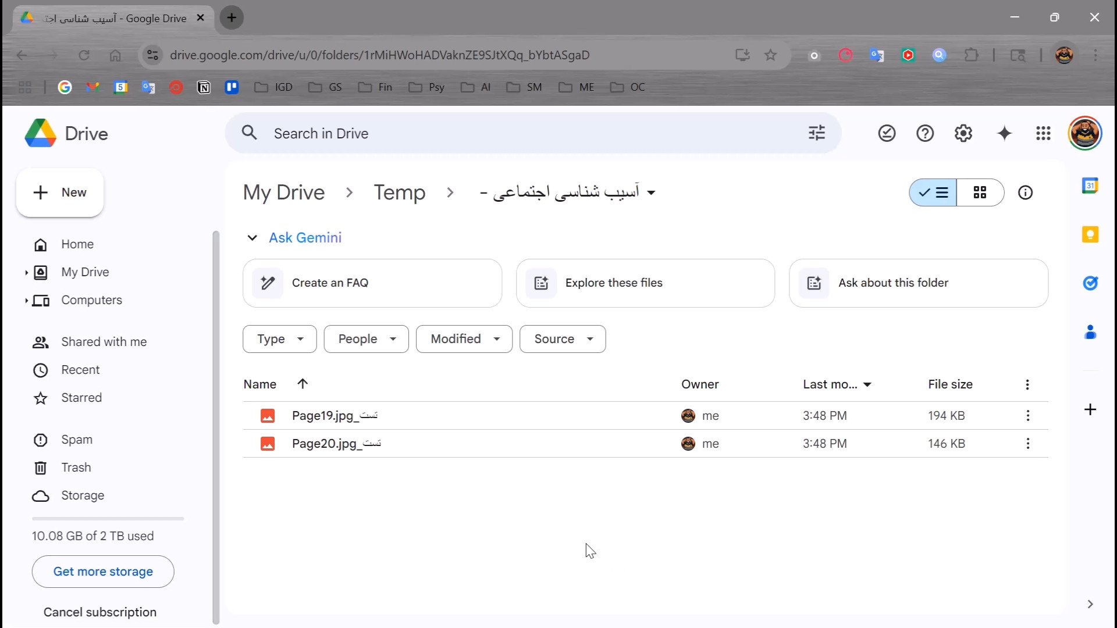Viewport: 1117px width, 628px height.
Task: Open Google Tasks side panel
Action: click(x=1090, y=283)
